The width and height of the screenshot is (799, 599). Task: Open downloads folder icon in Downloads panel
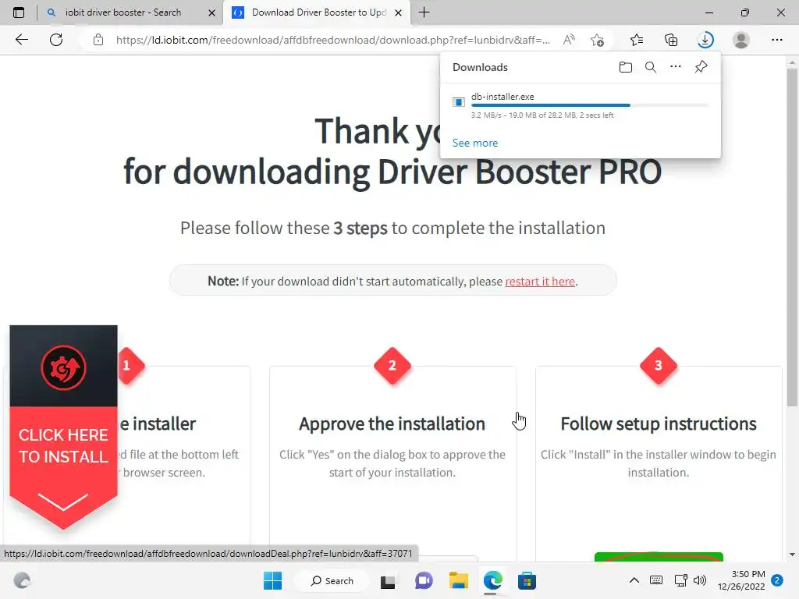point(626,67)
